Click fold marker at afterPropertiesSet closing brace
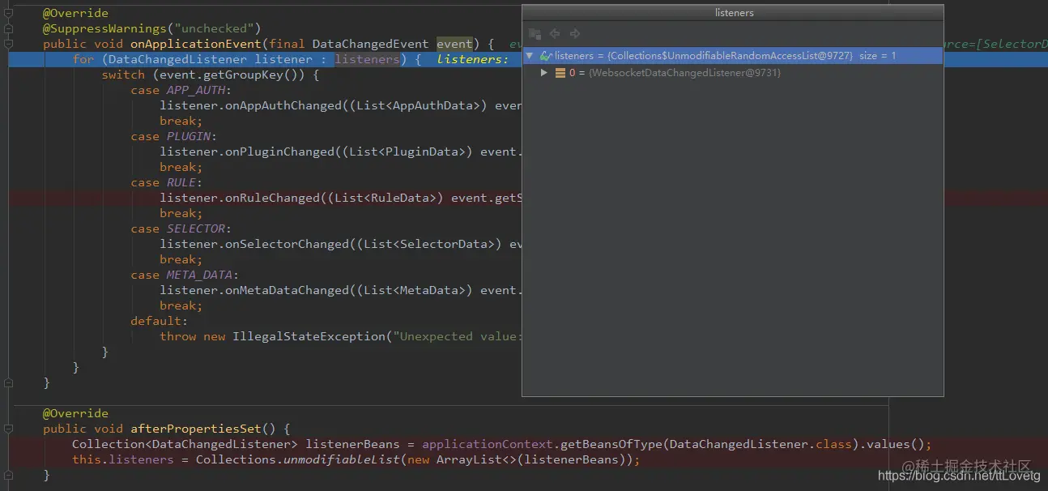Viewport: 1048px width, 491px height. [x=8, y=475]
